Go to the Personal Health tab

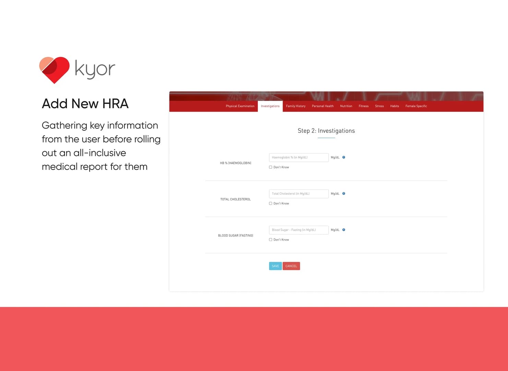(x=322, y=106)
